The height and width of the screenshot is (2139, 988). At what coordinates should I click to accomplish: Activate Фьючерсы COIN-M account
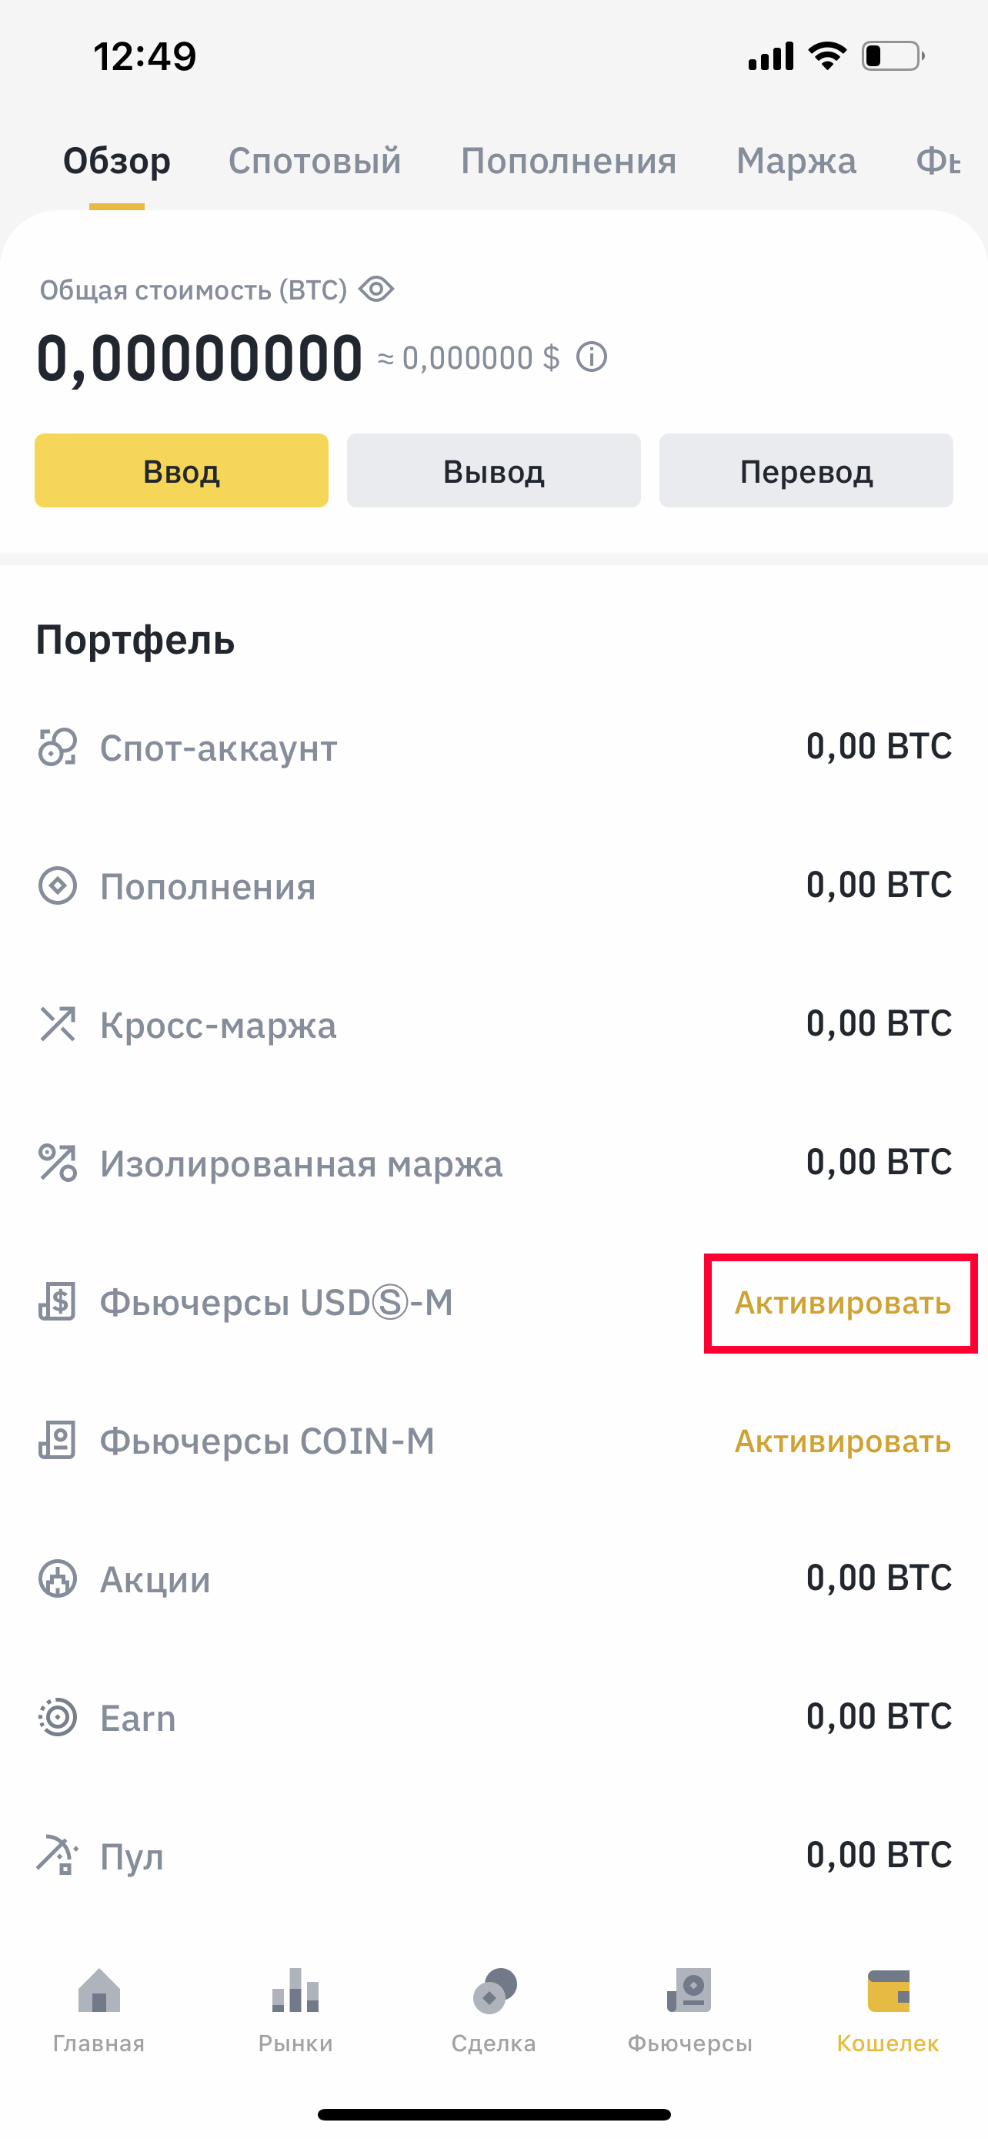(842, 1441)
